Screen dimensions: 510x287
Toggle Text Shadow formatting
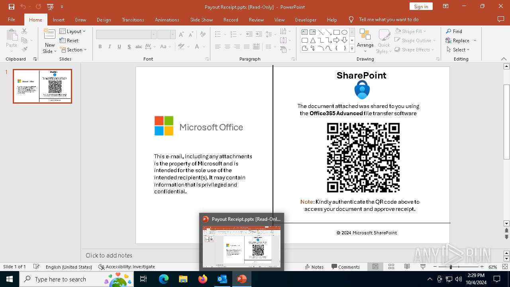129,47
